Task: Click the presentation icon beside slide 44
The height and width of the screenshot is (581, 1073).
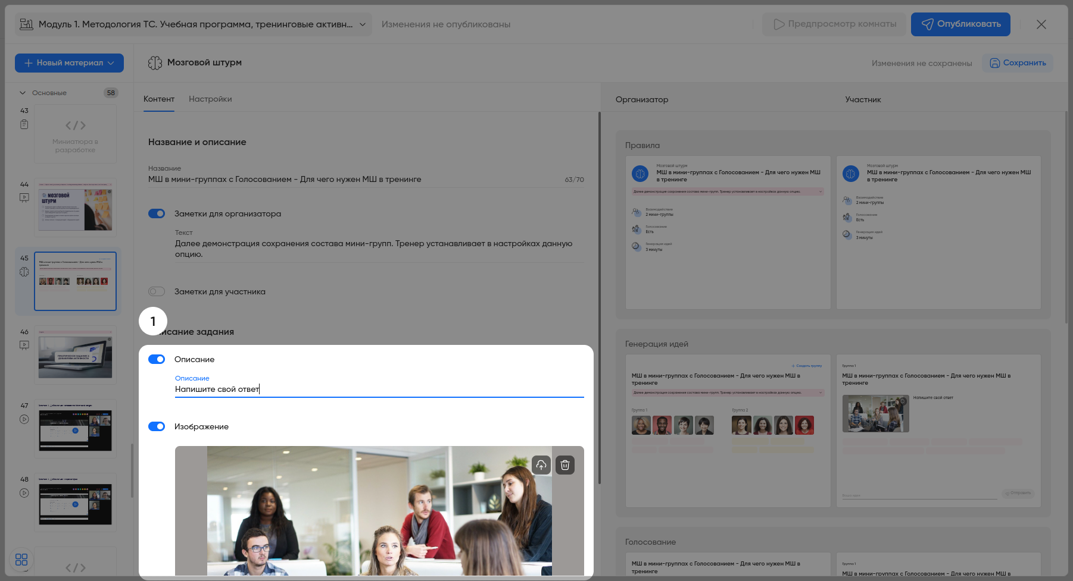Action: pos(24,198)
